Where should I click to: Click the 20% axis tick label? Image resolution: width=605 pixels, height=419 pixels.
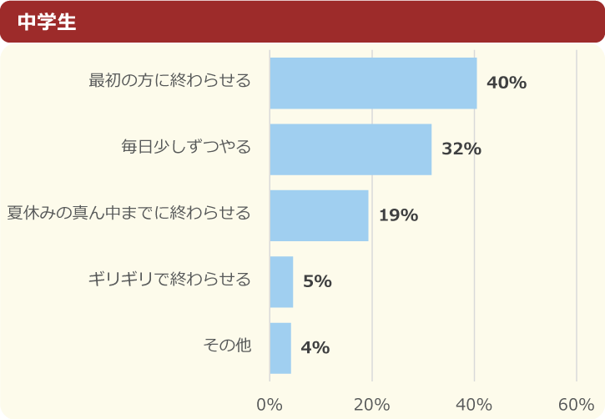point(372,404)
